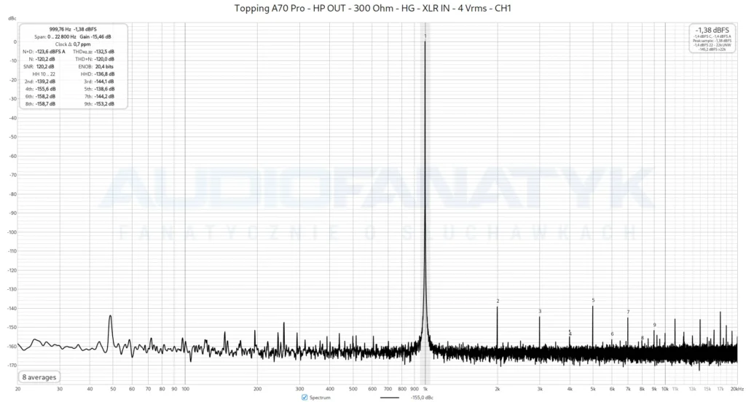Click the 'Gain -15,46 dB' value
This screenshot has height=402, width=746.
(x=95, y=36)
